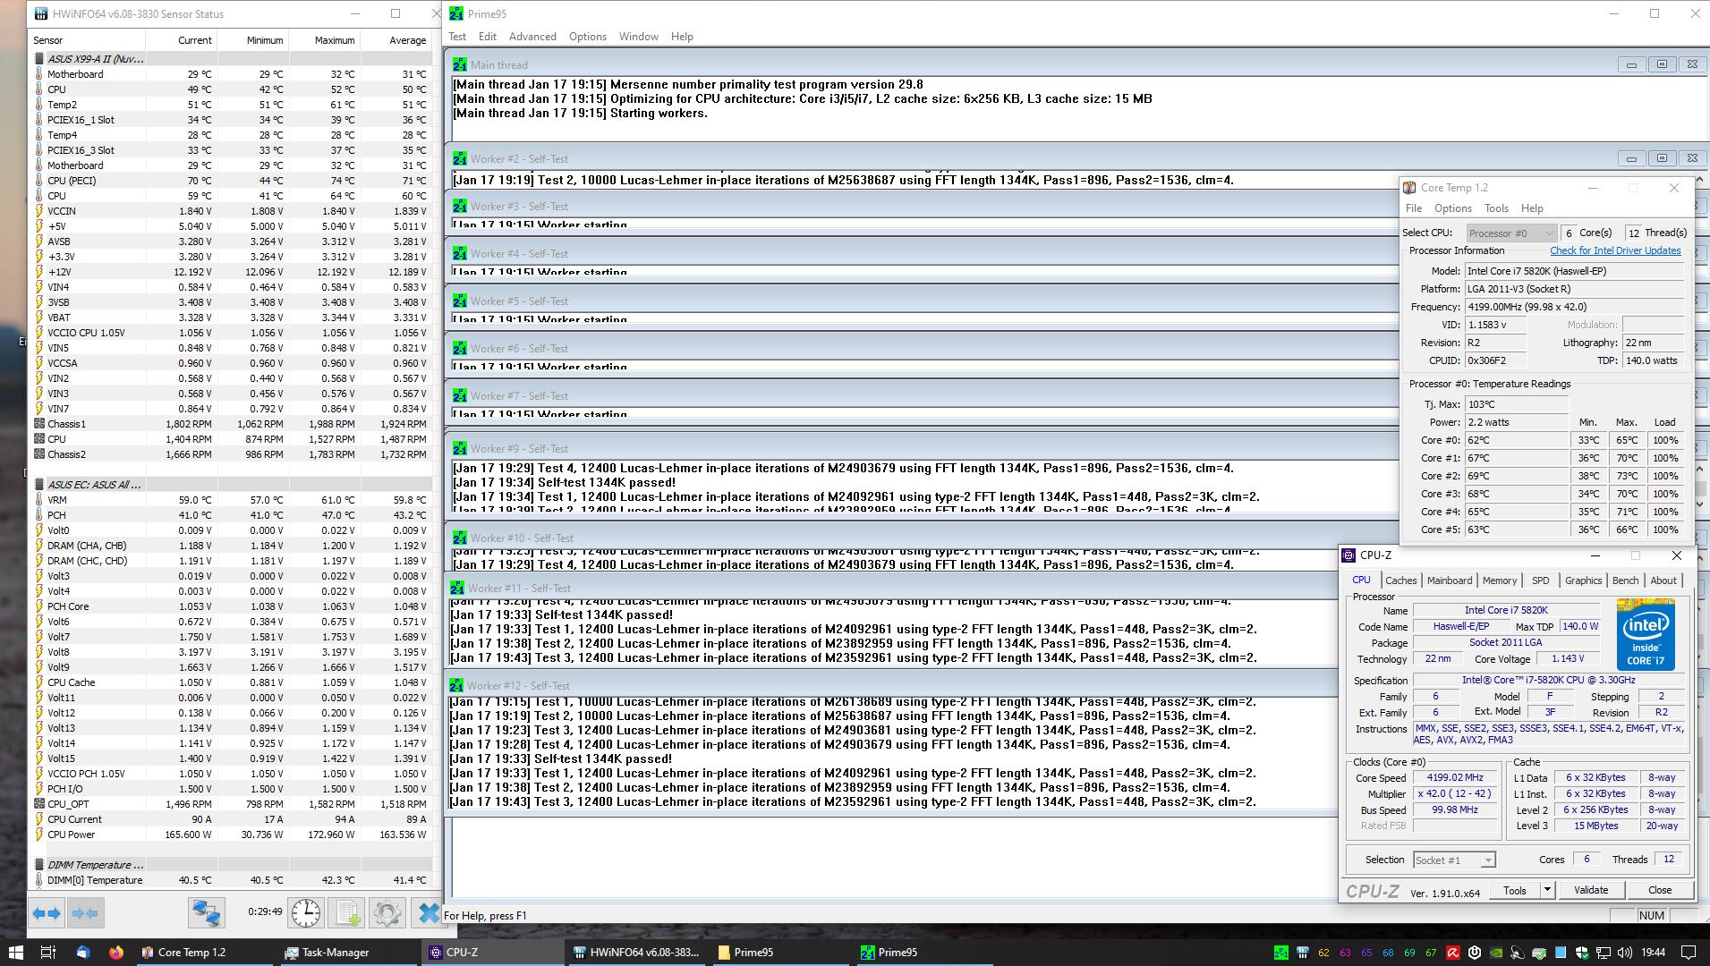
Task: Click the CPU-Z Core Speed 4199.02 MHz value
Action: click(1455, 777)
